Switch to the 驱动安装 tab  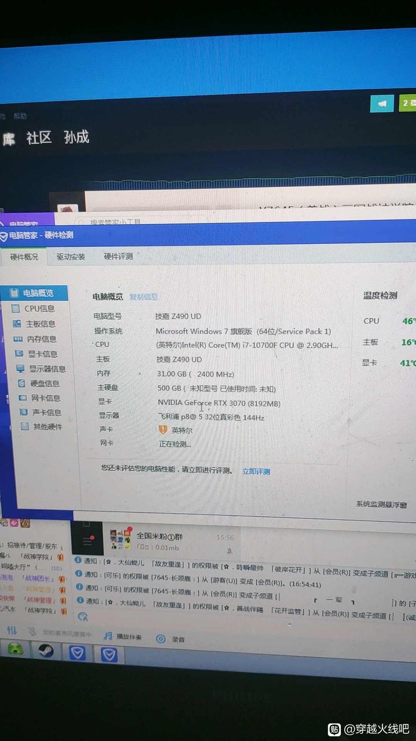point(71,257)
